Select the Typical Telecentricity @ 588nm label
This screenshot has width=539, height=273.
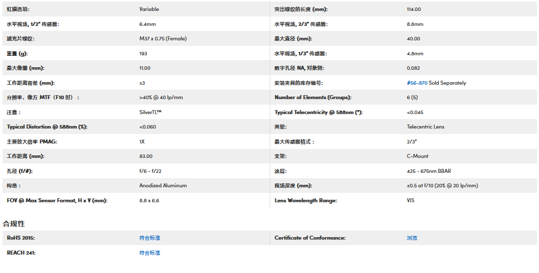[x=318, y=113]
